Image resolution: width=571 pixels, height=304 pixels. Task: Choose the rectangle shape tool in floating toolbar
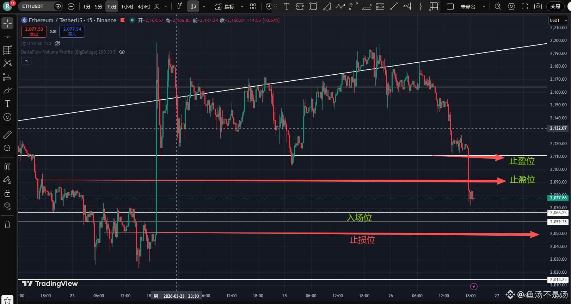coord(313,6)
